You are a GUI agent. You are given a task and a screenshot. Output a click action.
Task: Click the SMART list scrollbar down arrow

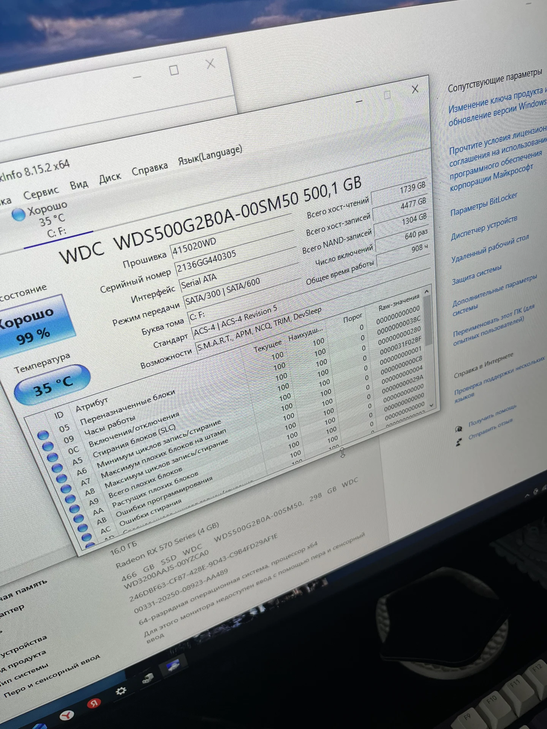pyautogui.click(x=431, y=405)
